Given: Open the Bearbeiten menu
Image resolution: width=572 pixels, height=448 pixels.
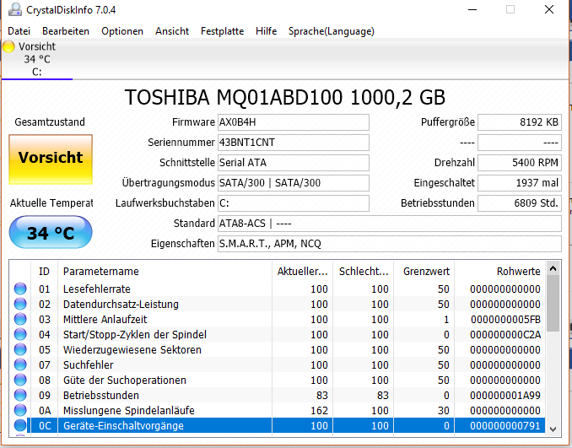Looking at the screenshot, I should click(66, 31).
